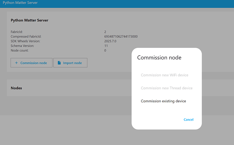Click the FabricId label
Screen dimensions: 234x145
tap(17, 32)
